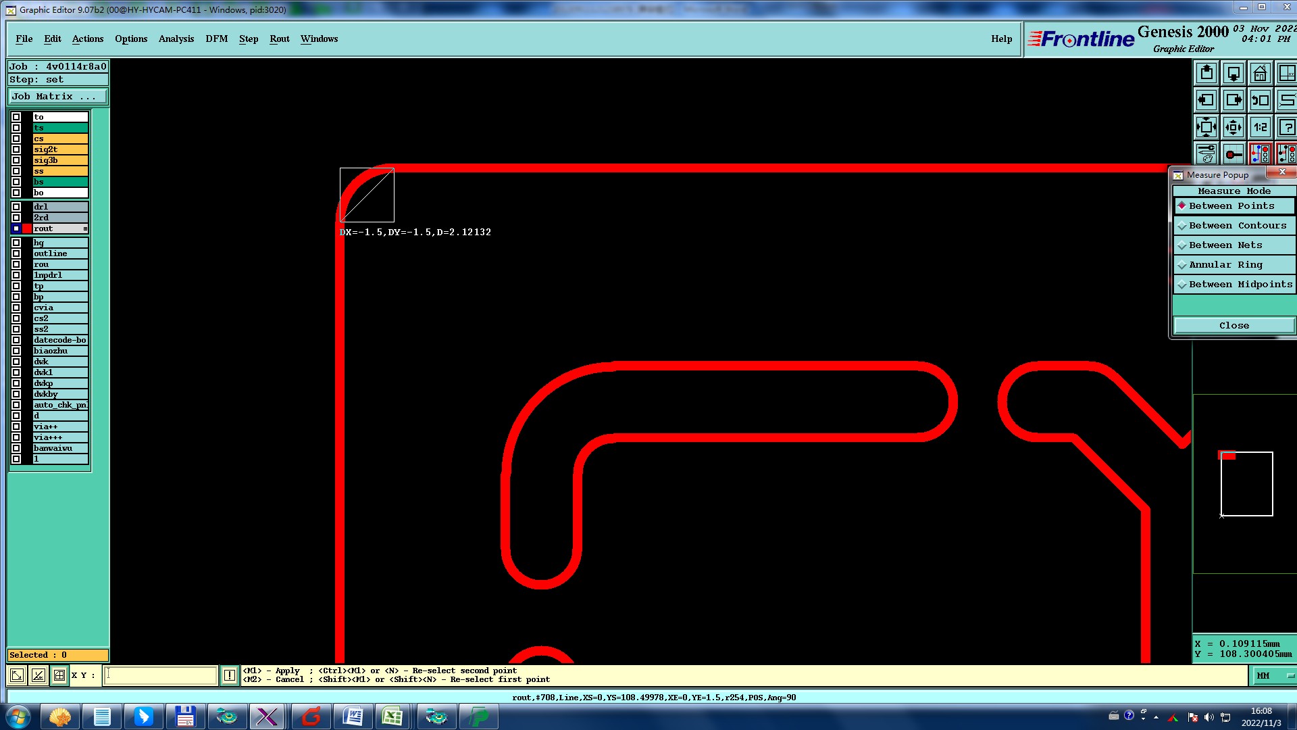The height and width of the screenshot is (730, 1297).
Task: Enable display checkbox for outline layer
Action: click(x=16, y=253)
